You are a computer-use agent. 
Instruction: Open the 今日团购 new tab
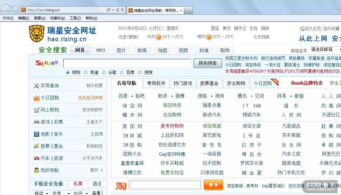(263, 83)
